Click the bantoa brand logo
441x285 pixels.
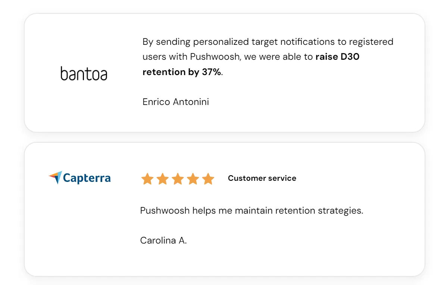pyautogui.click(x=84, y=73)
